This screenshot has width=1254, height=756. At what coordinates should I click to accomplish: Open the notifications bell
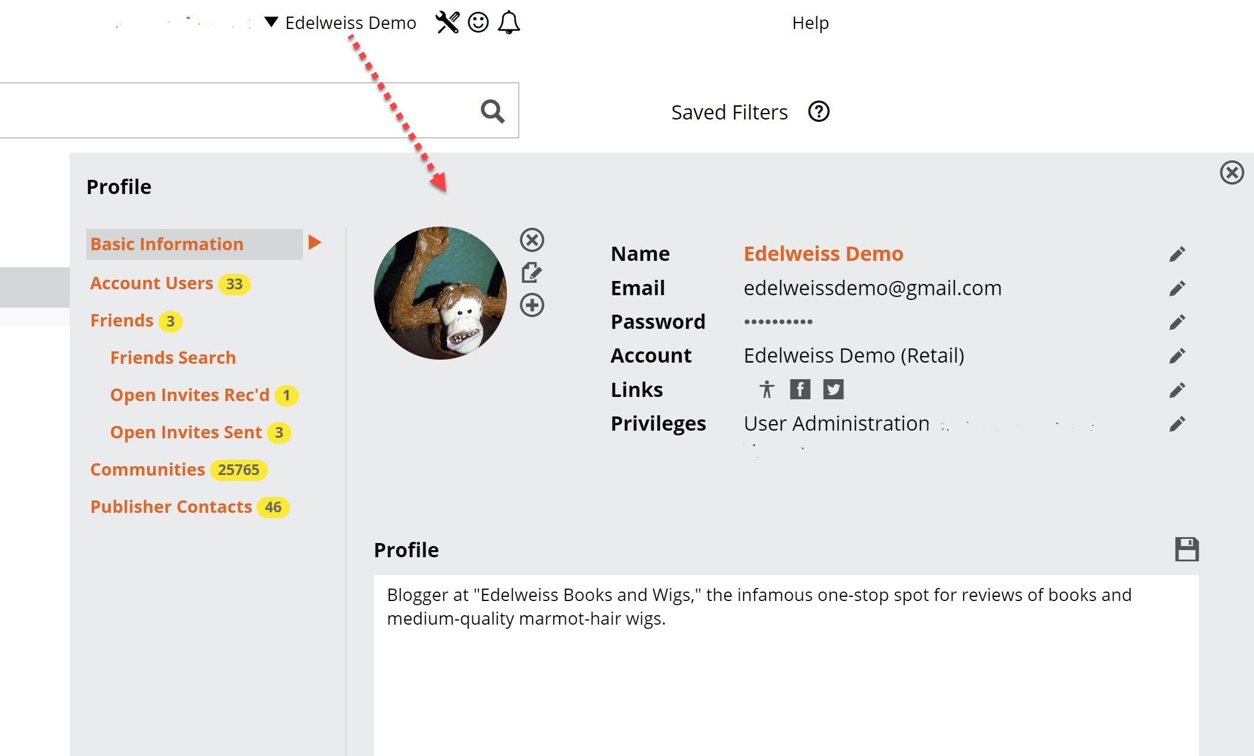(x=509, y=22)
